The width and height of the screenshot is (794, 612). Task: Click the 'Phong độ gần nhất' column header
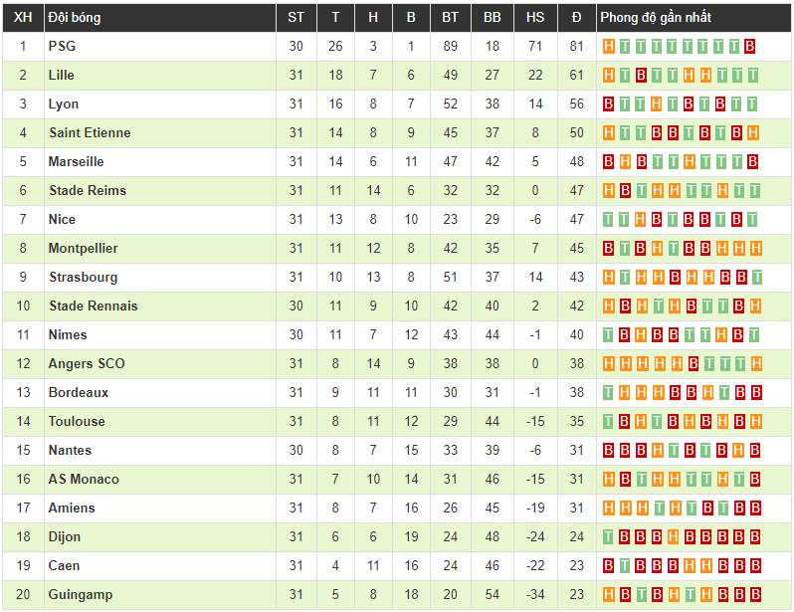tap(656, 17)
